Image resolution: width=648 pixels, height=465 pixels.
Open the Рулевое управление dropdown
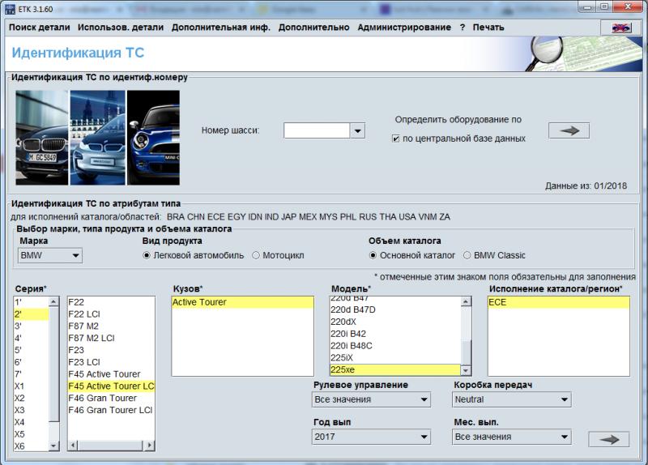coord(371,399)
